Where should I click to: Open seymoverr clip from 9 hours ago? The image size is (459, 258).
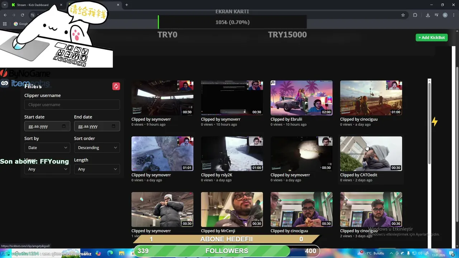coord(162,98)
